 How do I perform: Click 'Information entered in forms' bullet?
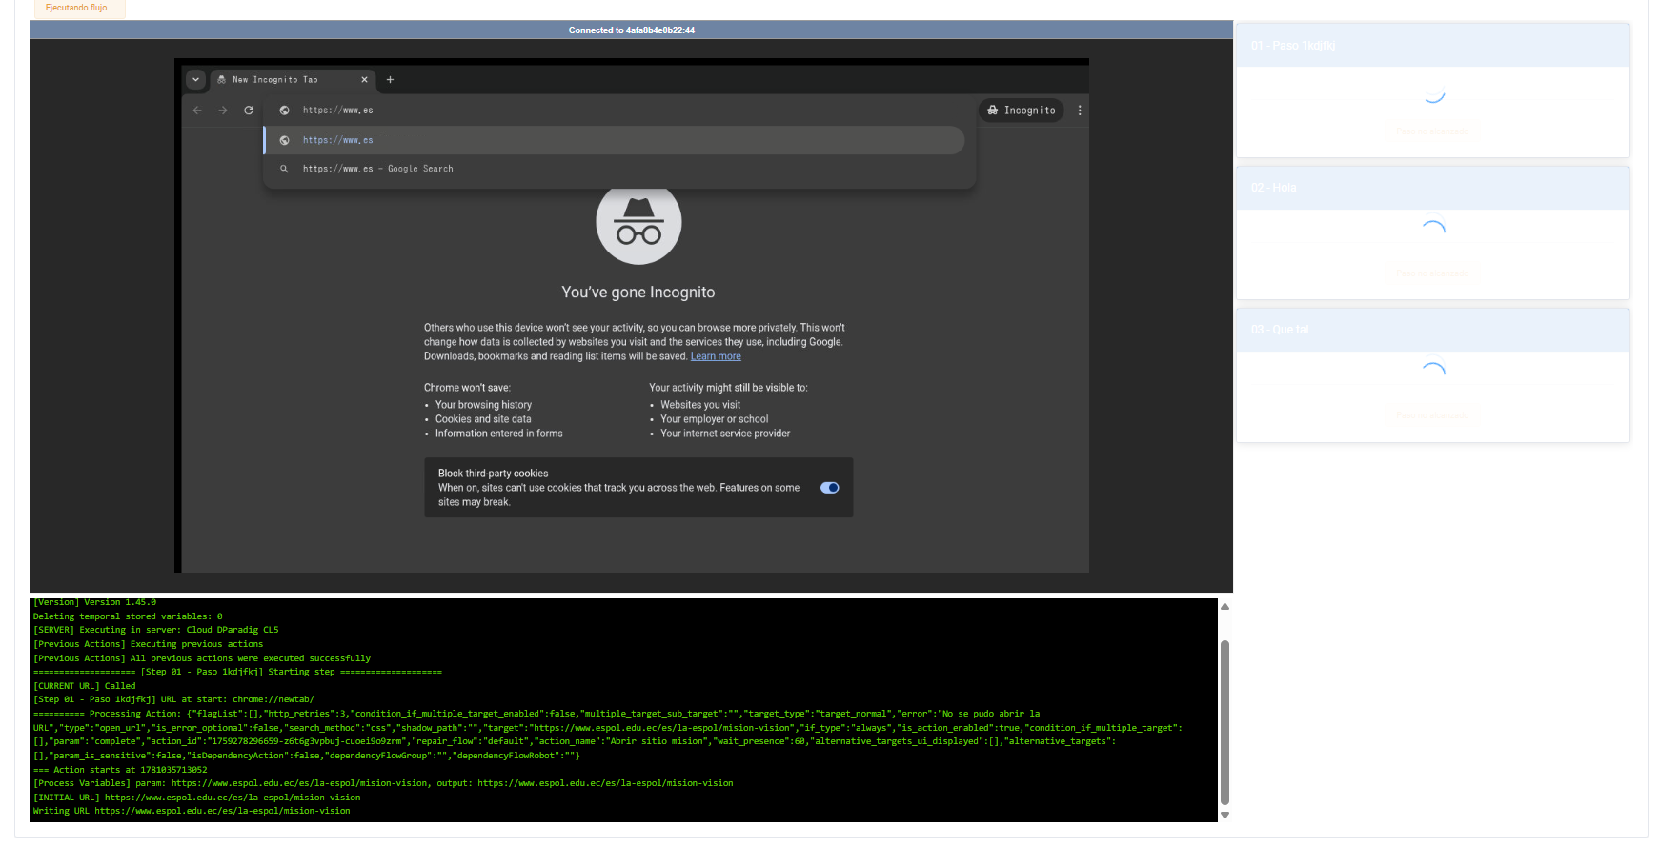(498, 434)
